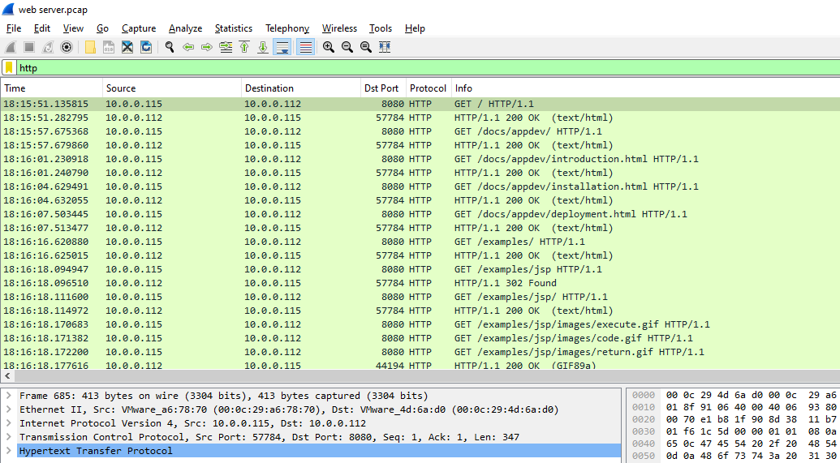Expand the Transmission Control Protocol row
The width and height of the screenshot is (840, 463).
(x=8, y=437)
